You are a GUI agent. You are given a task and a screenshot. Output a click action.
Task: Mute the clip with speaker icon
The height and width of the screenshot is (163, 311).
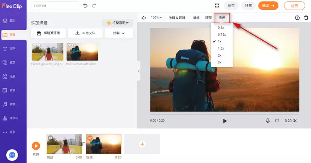[x=144, y=18]
